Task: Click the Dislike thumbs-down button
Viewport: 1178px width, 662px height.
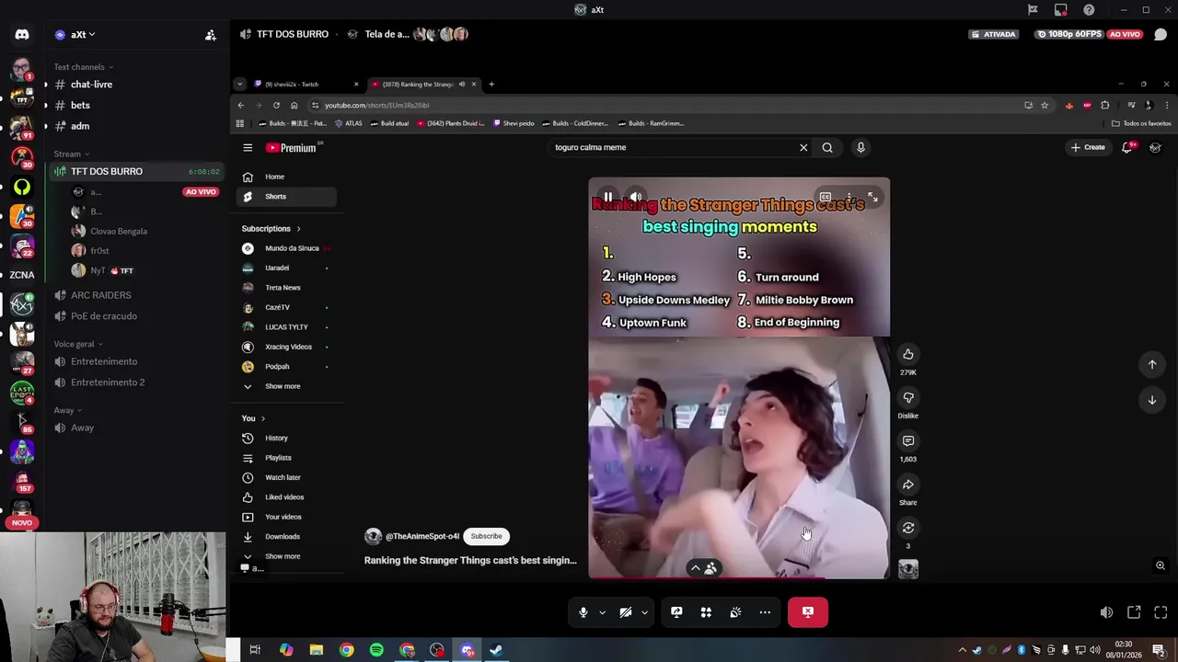Action: pyautogui.click(x=907, y=398)
